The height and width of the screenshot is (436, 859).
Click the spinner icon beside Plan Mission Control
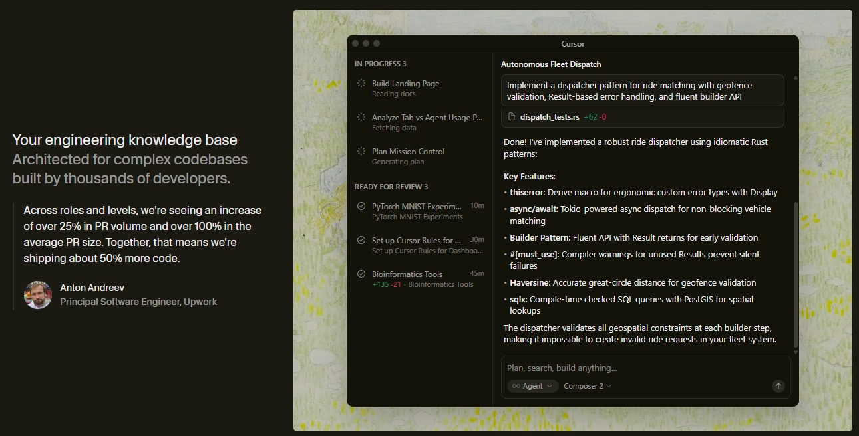point(361,152)
